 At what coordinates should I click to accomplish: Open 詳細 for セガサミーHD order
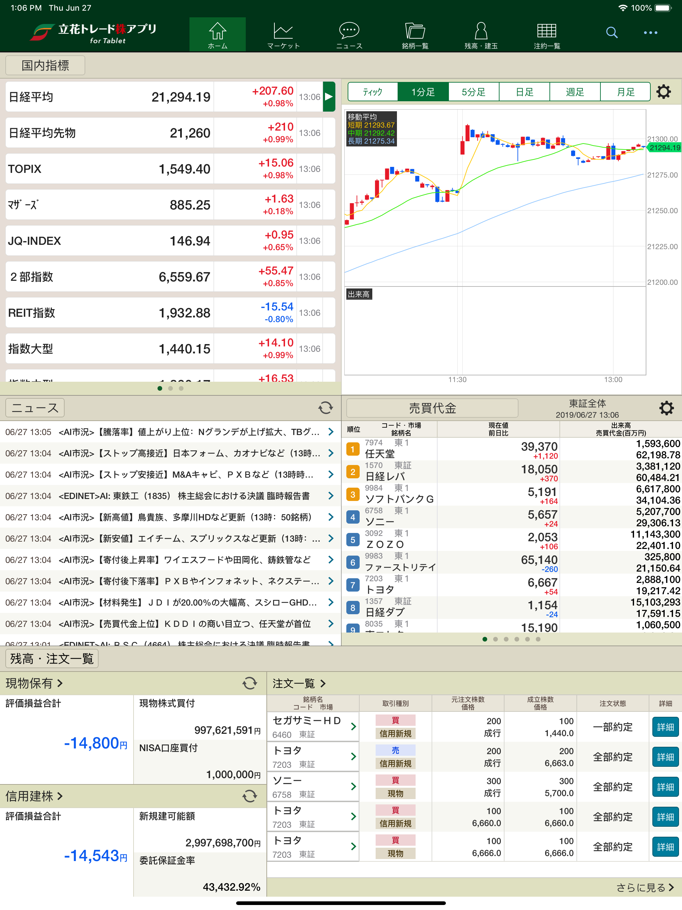[x=665, y=727]
